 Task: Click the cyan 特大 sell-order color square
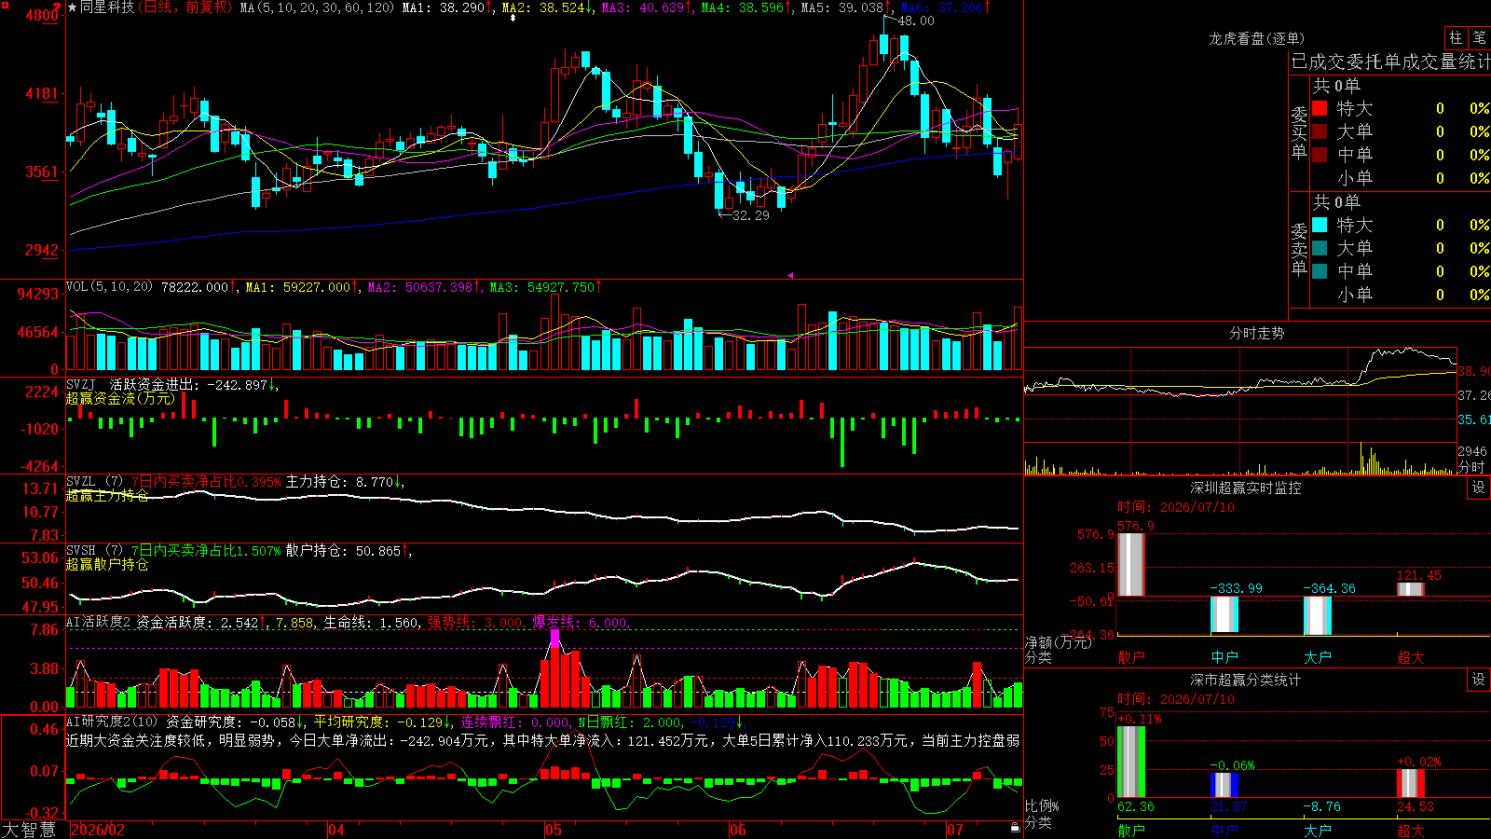point(1320,225)
